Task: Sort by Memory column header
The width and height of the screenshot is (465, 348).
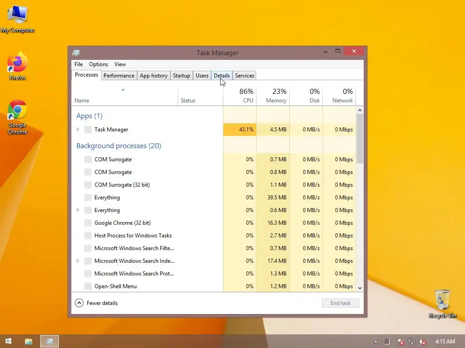Action: click(273, 96)
